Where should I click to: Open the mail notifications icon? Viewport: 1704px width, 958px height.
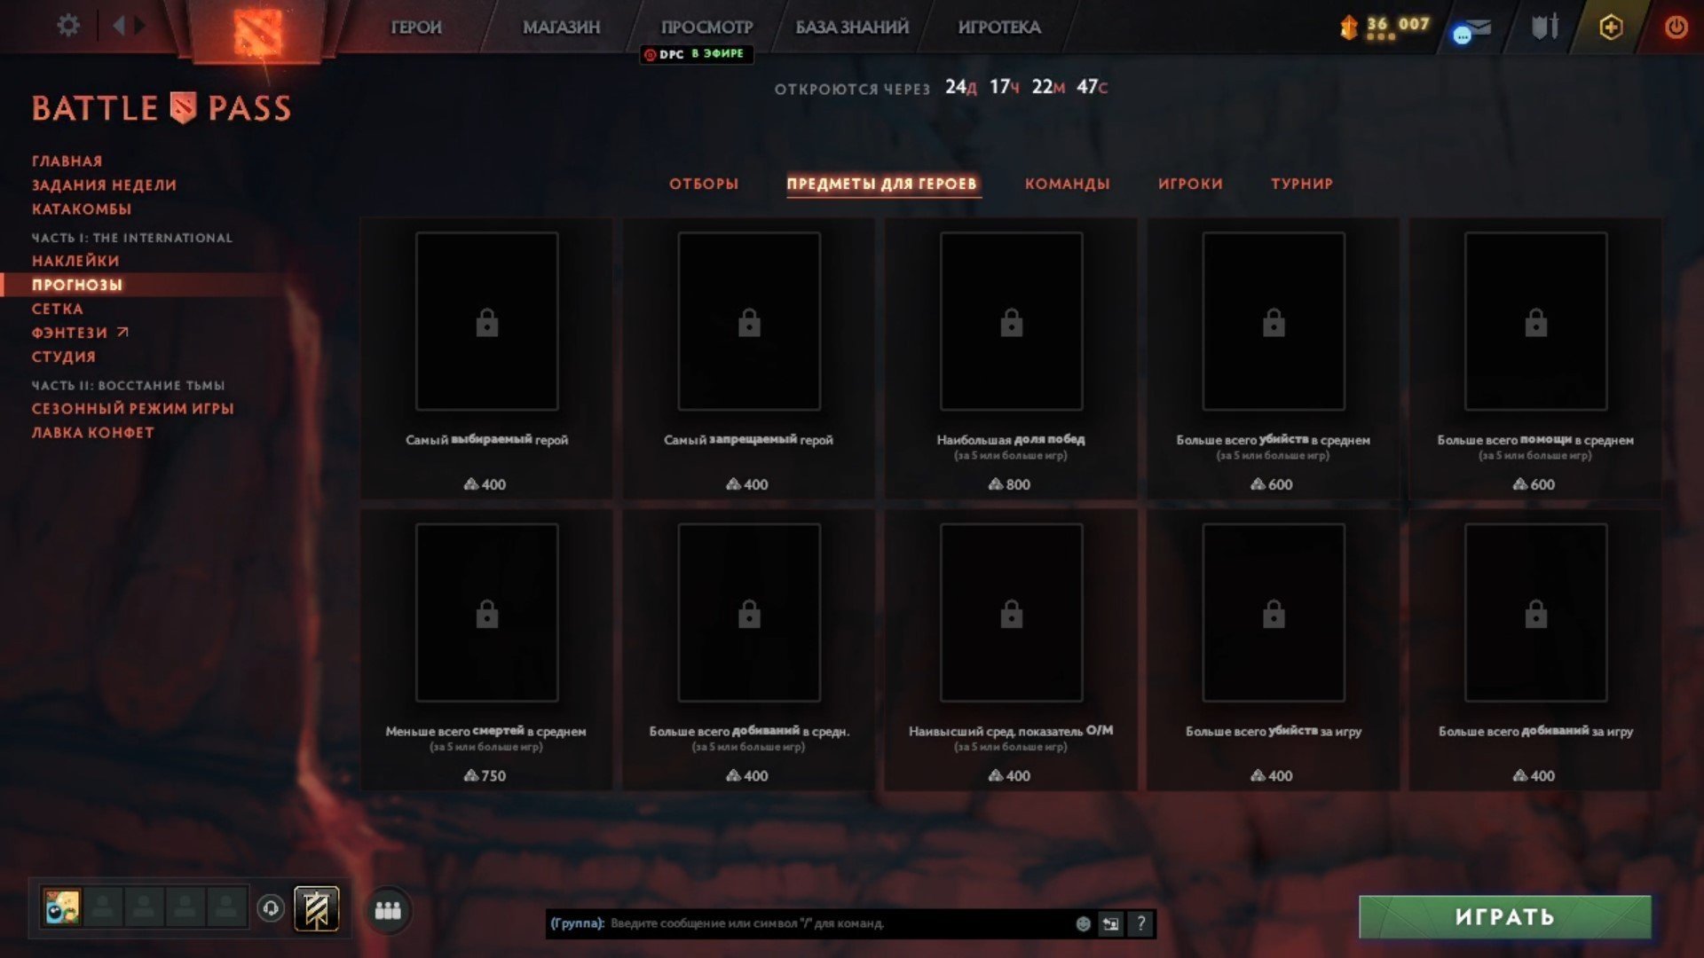pos(1472,31)
